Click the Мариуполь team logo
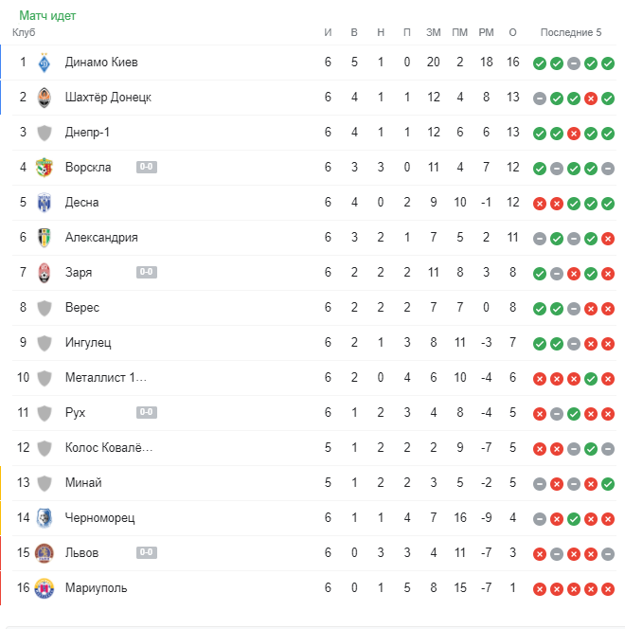625x629 pixels. tap(45, 588)
